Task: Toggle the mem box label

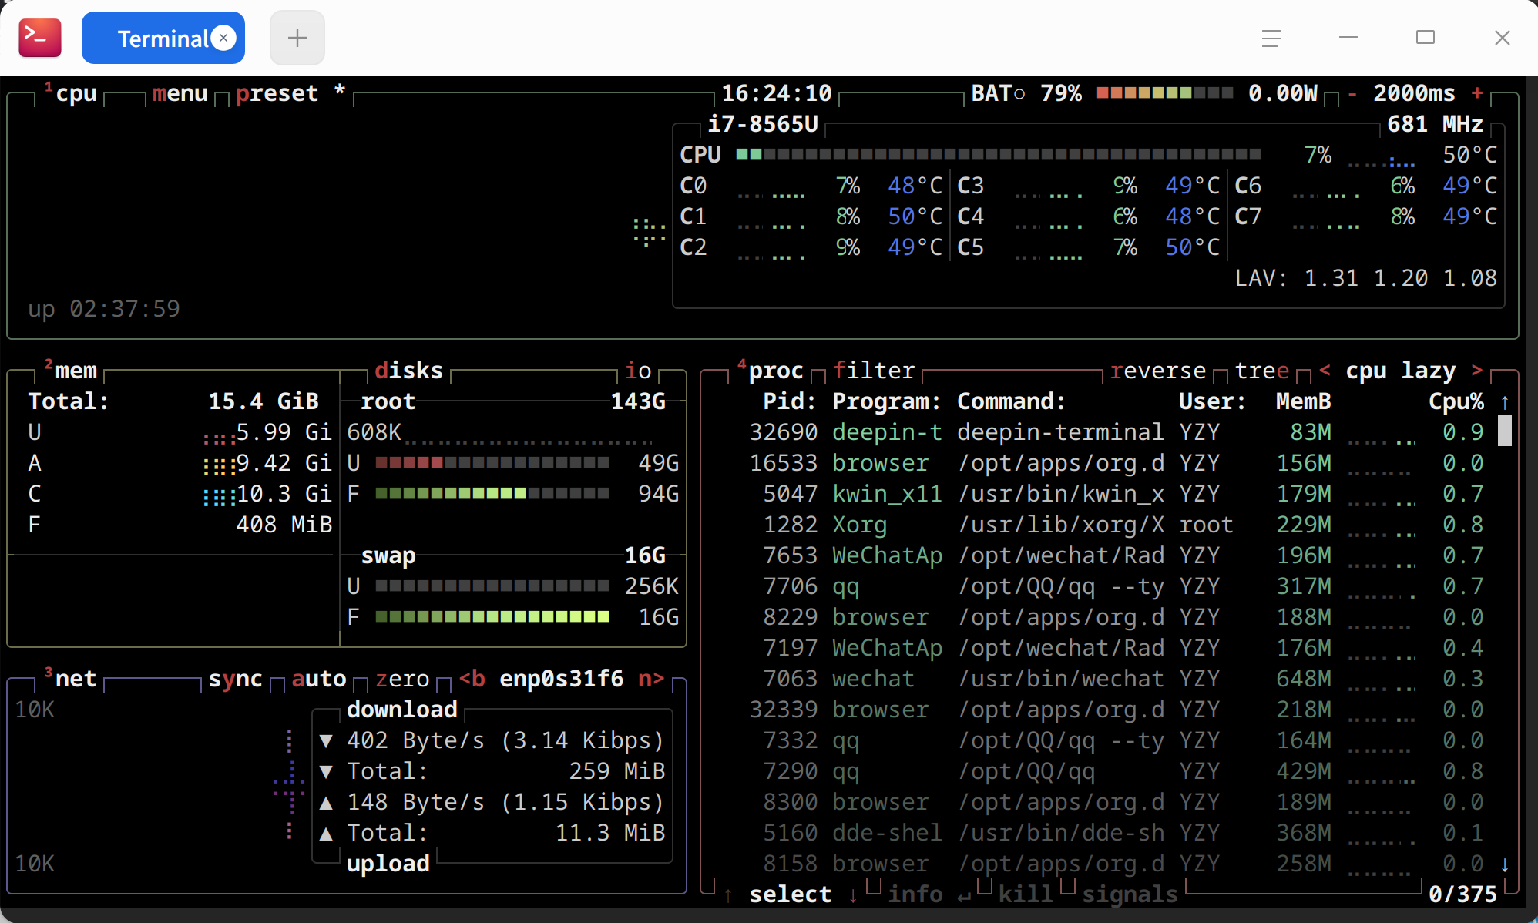Action: click(71, 371)
